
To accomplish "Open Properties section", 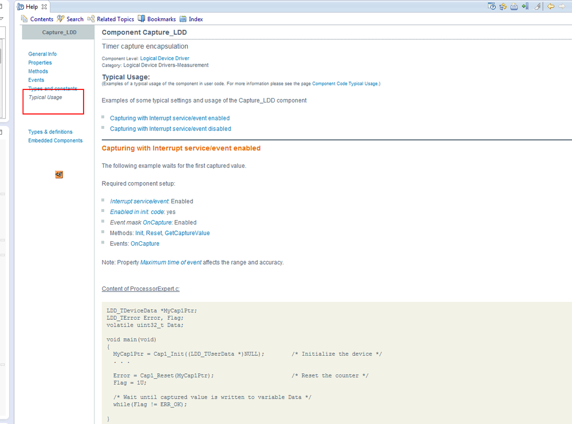I will tap(40, 63).
